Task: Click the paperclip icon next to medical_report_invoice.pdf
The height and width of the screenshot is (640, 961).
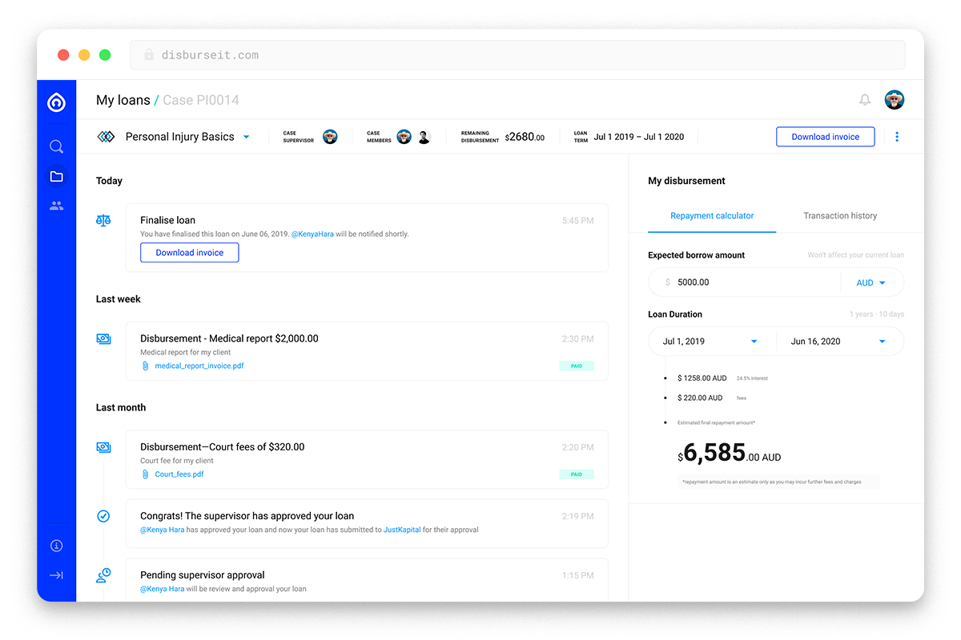Action: coord(145,366)
